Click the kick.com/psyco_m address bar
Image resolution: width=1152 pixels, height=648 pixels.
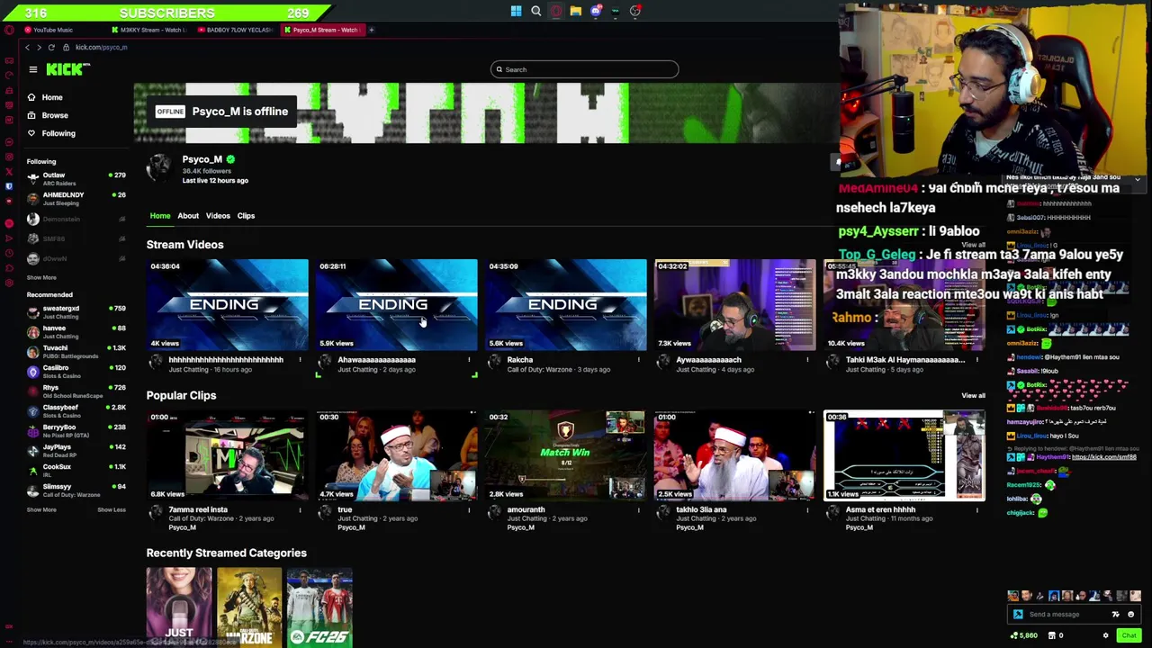(101, 47)
